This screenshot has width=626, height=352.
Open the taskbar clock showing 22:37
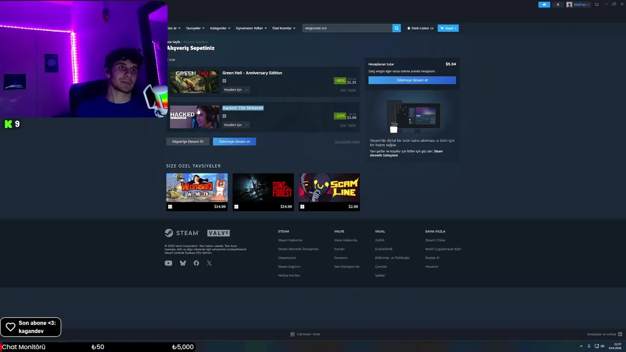point(615,346)
